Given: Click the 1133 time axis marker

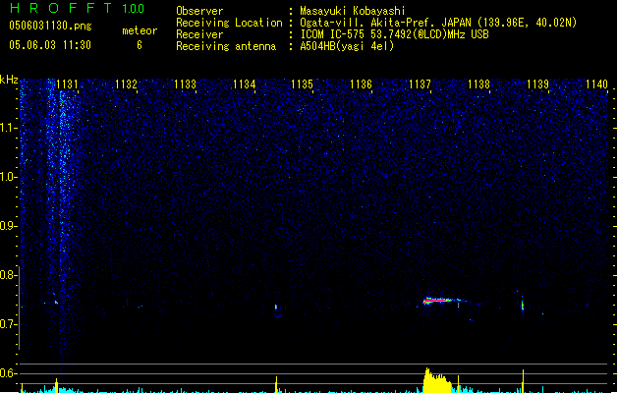Looking at the screenshot, I should (x=185, y=84).
